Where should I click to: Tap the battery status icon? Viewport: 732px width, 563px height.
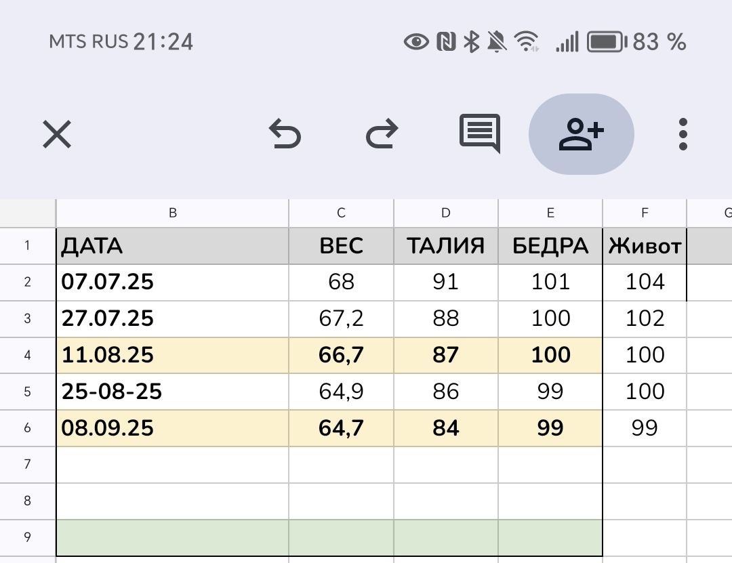(x=607, y=43)
